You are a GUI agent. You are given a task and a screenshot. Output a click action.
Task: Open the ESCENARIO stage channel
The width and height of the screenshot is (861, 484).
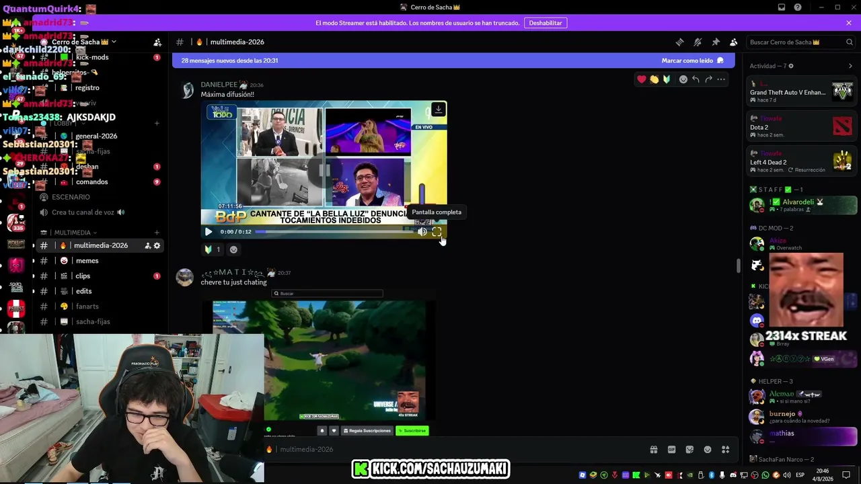tap(71, 197)
